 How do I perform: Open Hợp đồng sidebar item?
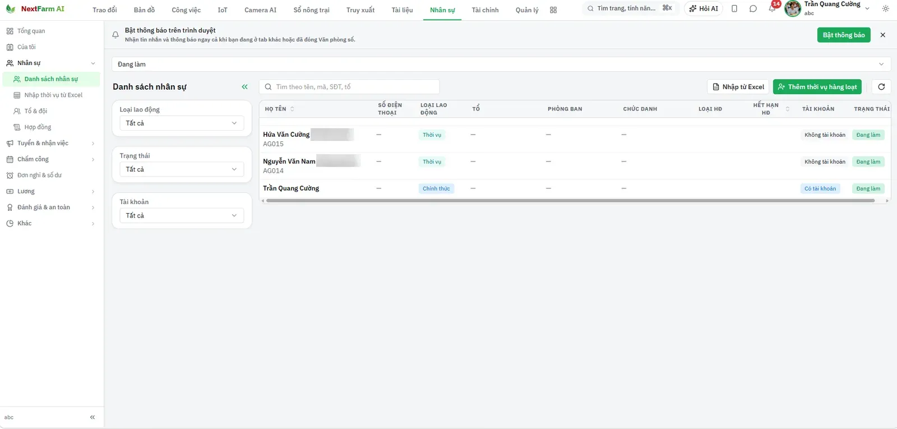click(x=52, y=127)
